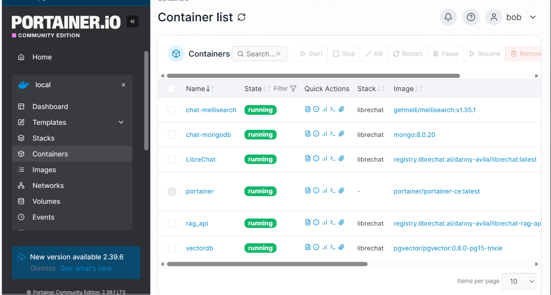Open the Events page
Image resolution: width=551 pixels, height=295 pixels.
(72, 217)
